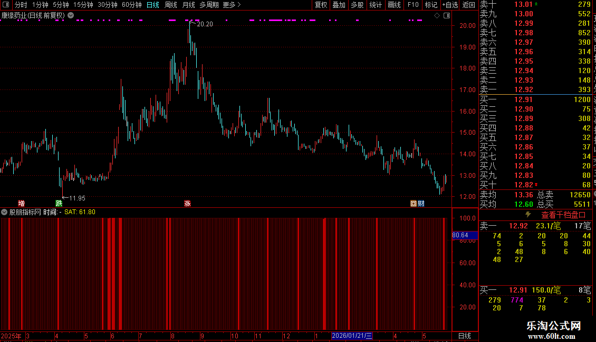Select the 日线 daily chart tab
596x342 pixels.
pos(153,5)
